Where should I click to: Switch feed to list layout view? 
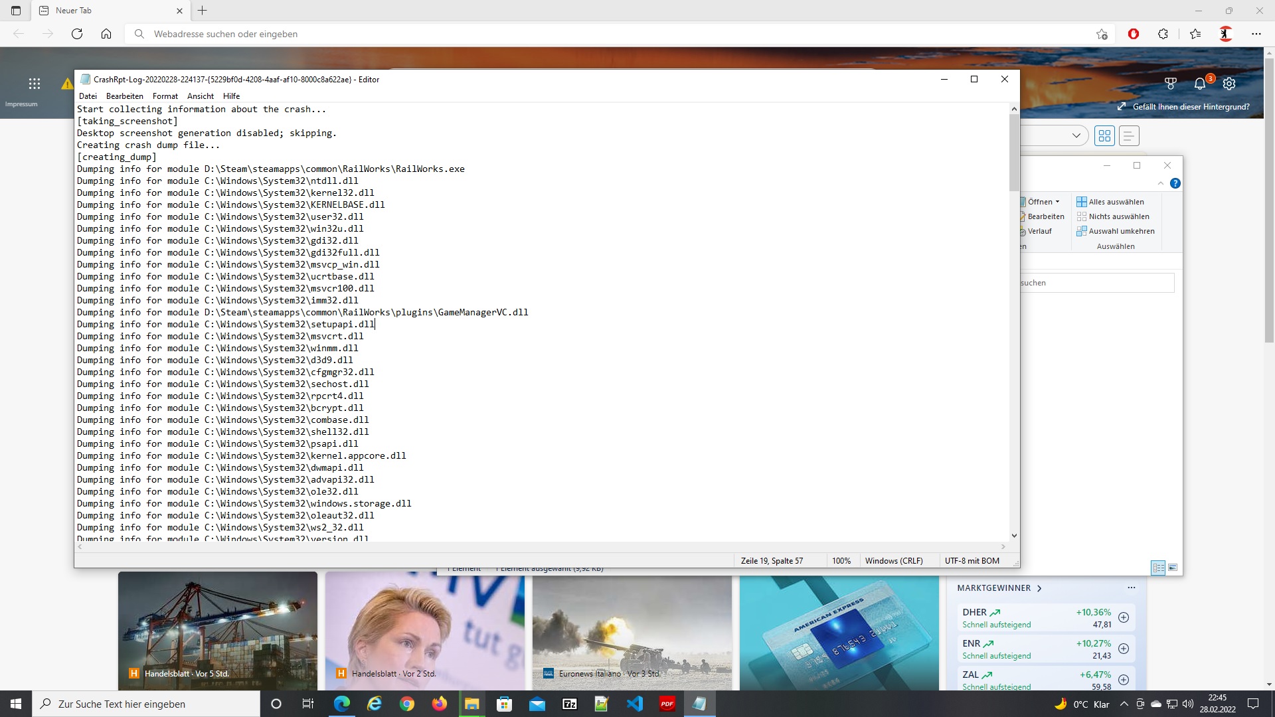point(1129,136)
